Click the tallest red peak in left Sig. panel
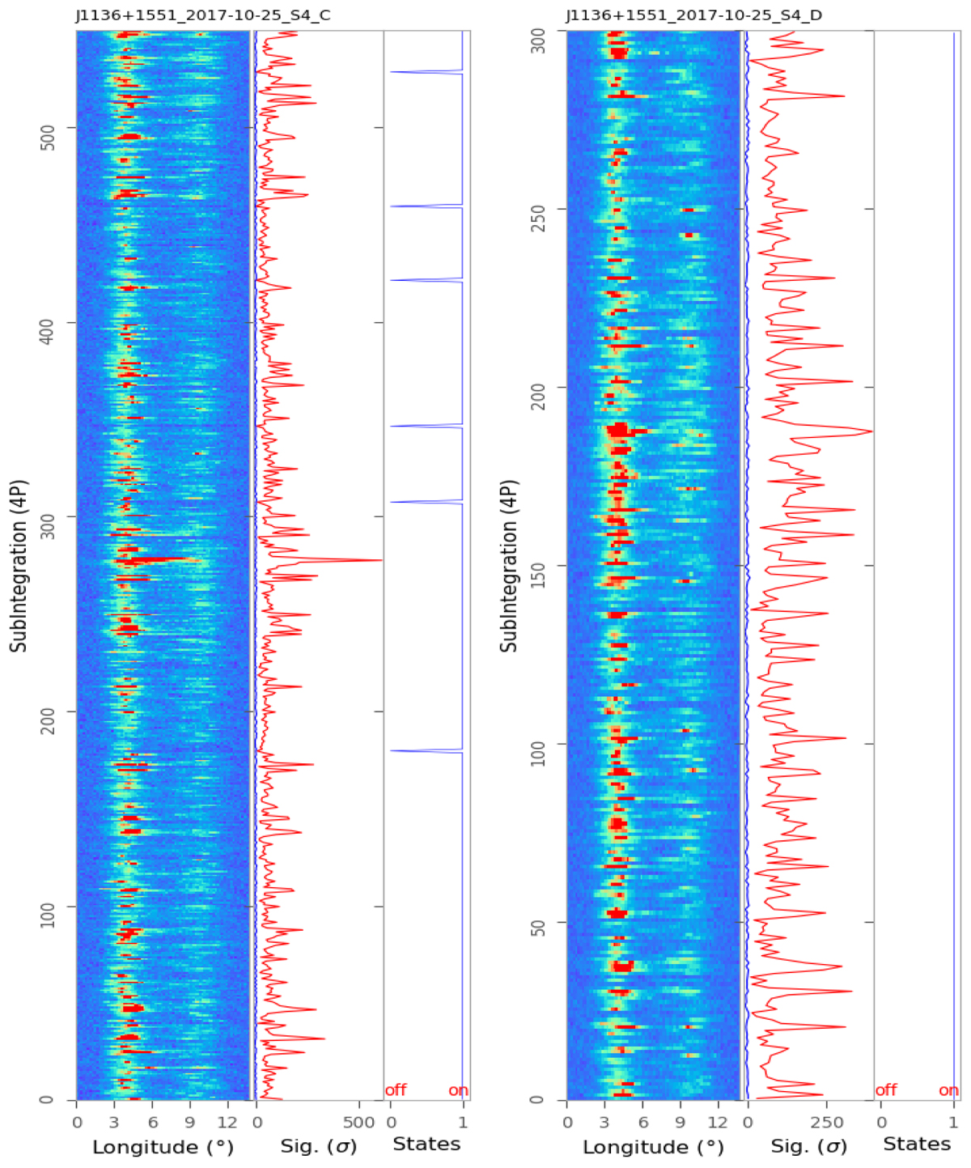The height and width of the screenshot is (1168, 971). 379,560
